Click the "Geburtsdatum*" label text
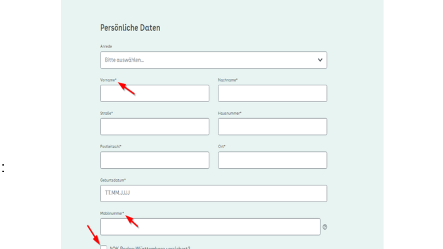This screenshot has height=249, width=443. point(113,180)
